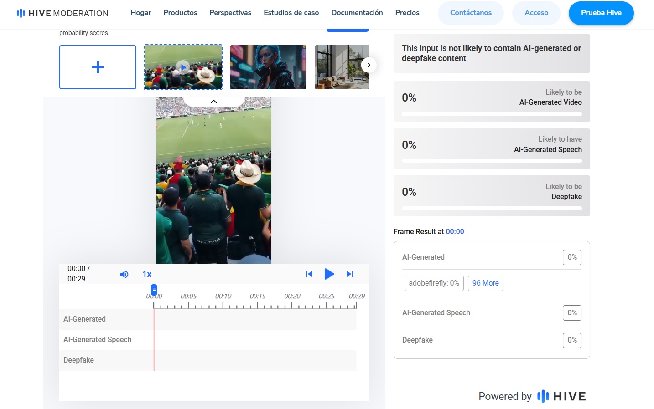Select the cyberpunk woman sample thumbnail
The height and width of the screenshot is (409, 654).
(268, 67)
